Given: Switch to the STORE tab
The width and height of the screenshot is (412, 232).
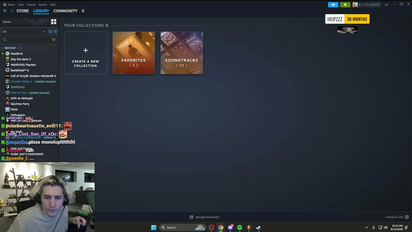Looking at the screenshot, I should coord(23,11).
